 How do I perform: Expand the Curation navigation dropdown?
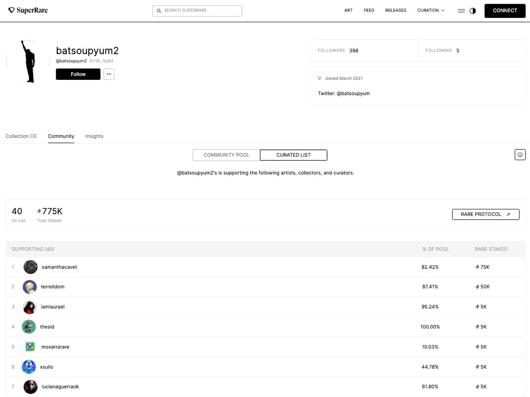click(x=430, y=10)
